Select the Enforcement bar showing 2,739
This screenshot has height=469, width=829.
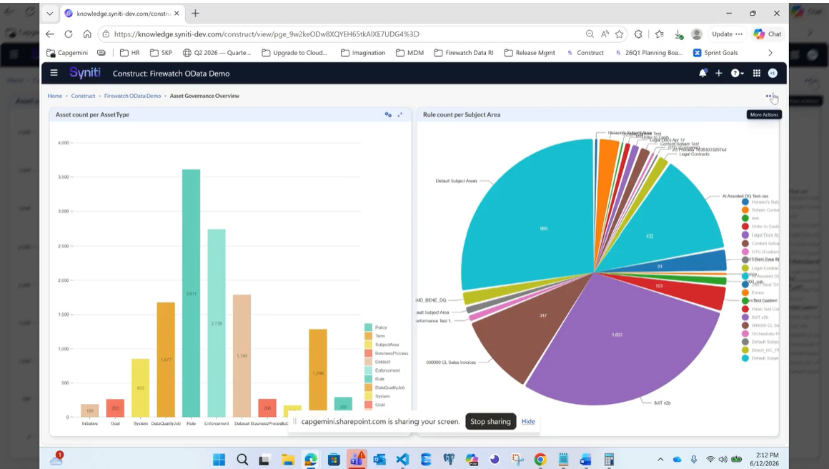point(217,323)
